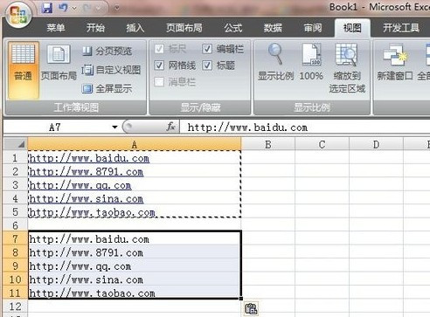
Task: Follow sina hyperlink in cell A4
Action: 87,199
